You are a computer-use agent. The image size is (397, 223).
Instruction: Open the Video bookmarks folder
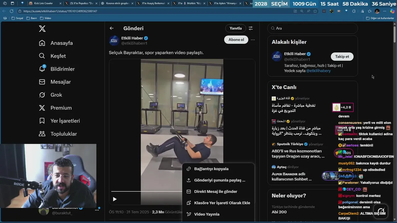46,18
